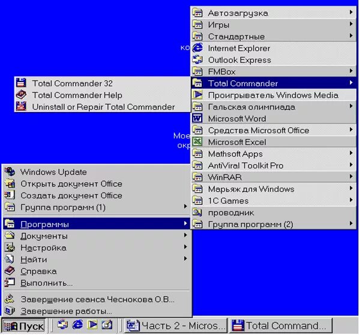Expand the AntiViral Toolkit Pro submenu arrow
Screen dimensions: 359x335
pos(351,165)
